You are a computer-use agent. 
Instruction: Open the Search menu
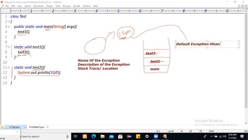[x=28, y=6]
